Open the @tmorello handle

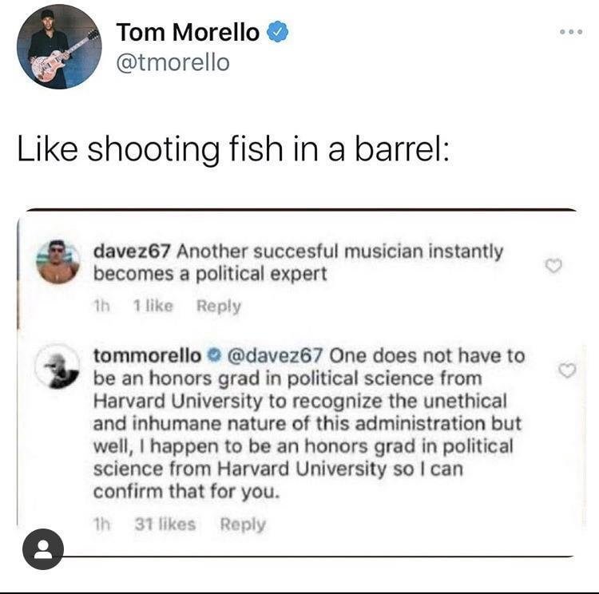173,62
